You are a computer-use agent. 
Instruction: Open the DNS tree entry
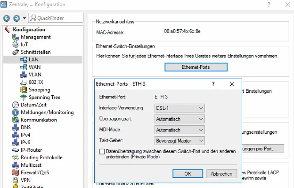pos(26,128)
